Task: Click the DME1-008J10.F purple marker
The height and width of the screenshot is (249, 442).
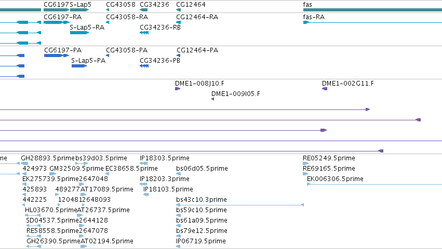Action: (x=178, y=89)
